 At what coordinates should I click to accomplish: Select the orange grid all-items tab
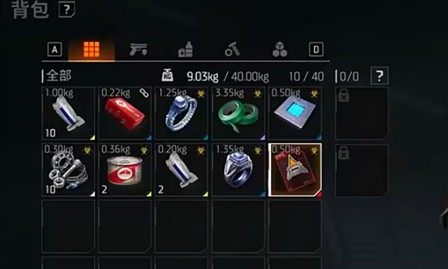pyautogui.click(x=91, y=50)
